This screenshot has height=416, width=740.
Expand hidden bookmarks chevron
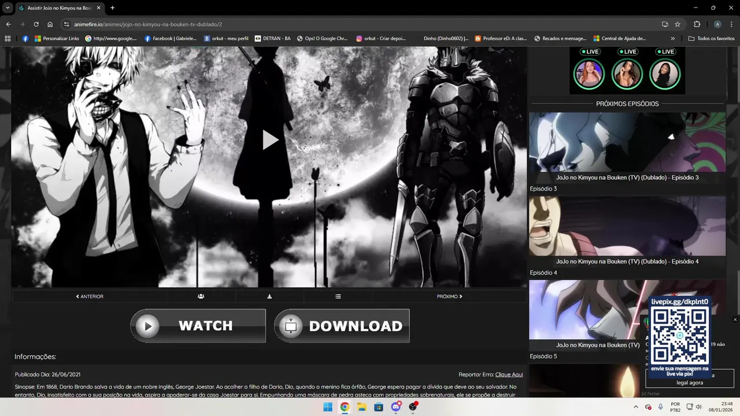point(673,39)
